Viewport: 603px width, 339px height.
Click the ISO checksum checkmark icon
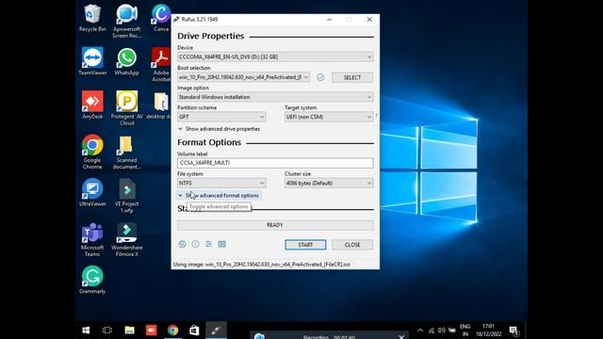320,77
